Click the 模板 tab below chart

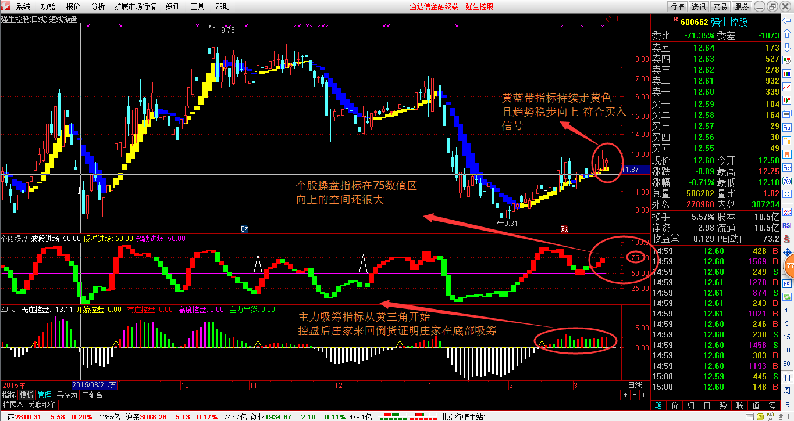point(26,395)
